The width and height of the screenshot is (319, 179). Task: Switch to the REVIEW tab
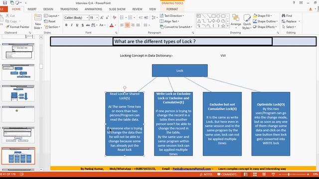coord(138,9)
